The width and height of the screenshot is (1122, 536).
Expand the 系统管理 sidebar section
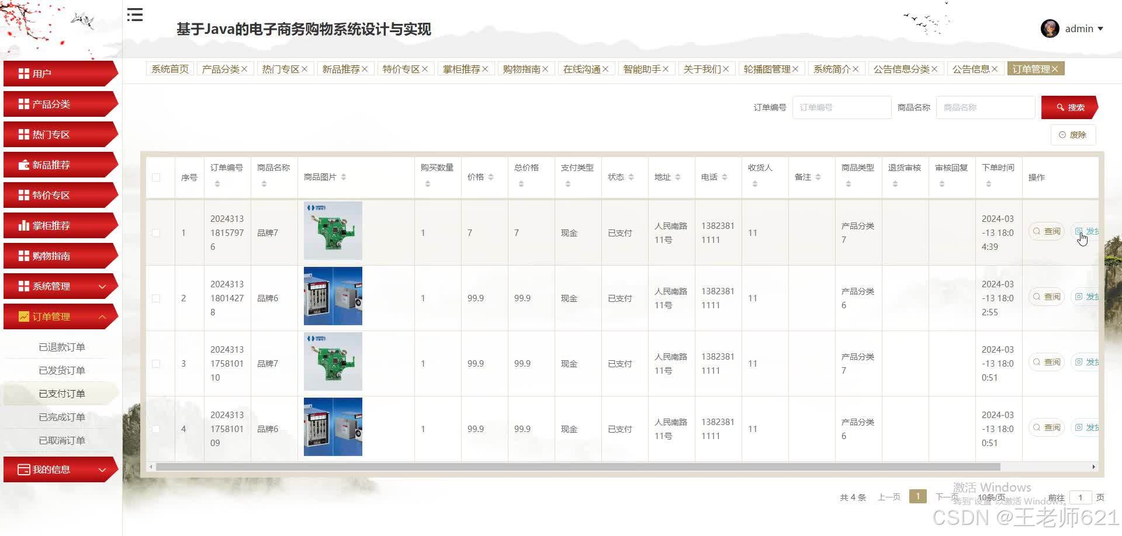click(61, 286)
